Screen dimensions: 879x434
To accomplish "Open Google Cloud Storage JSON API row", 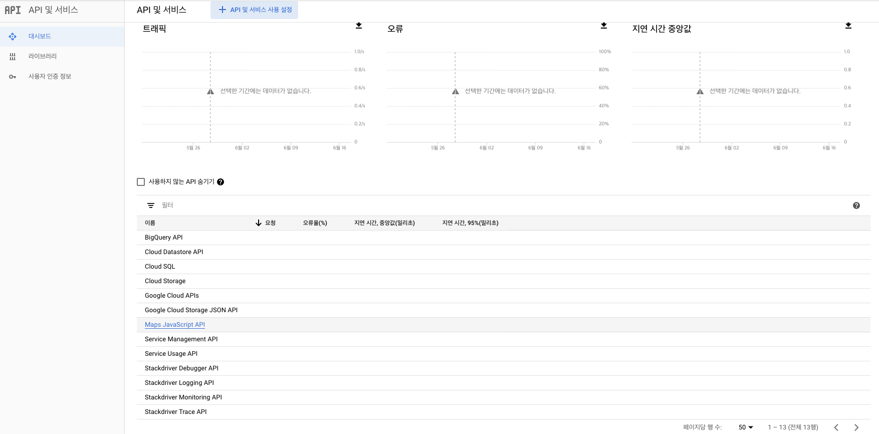I will (503, 310).
